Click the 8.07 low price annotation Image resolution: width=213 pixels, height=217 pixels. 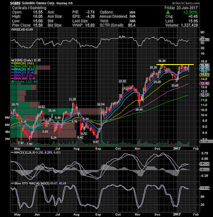coord(96,142)
